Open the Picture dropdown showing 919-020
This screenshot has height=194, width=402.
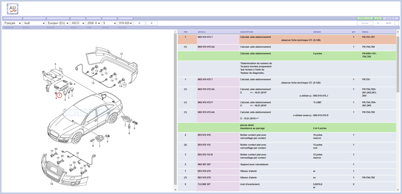125,23
